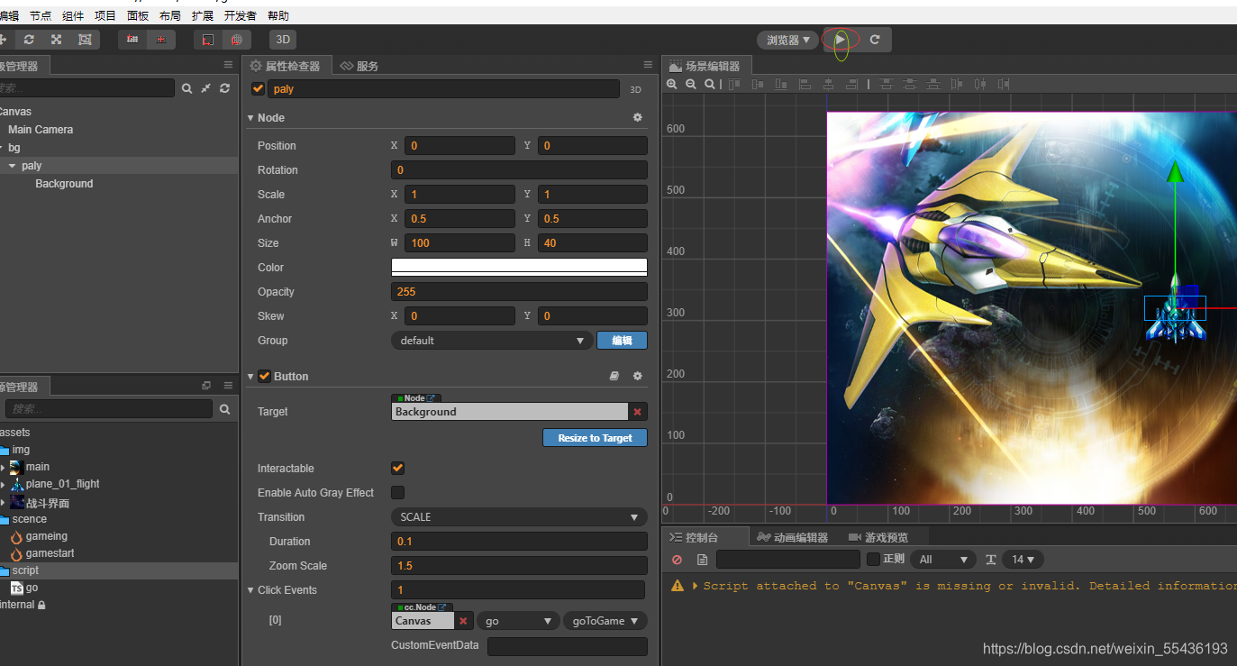Screen dimensions: 1237x666
Task: Distribute nodes by horizontal centers
Action: [x=980, y=84]
